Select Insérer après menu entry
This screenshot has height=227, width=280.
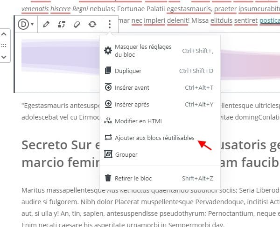[160, 104]
